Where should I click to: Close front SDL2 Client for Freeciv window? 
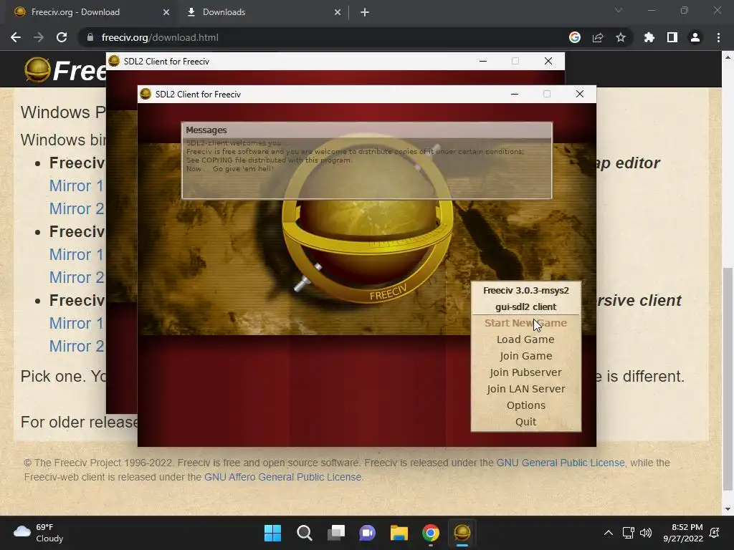coord(579,94)
